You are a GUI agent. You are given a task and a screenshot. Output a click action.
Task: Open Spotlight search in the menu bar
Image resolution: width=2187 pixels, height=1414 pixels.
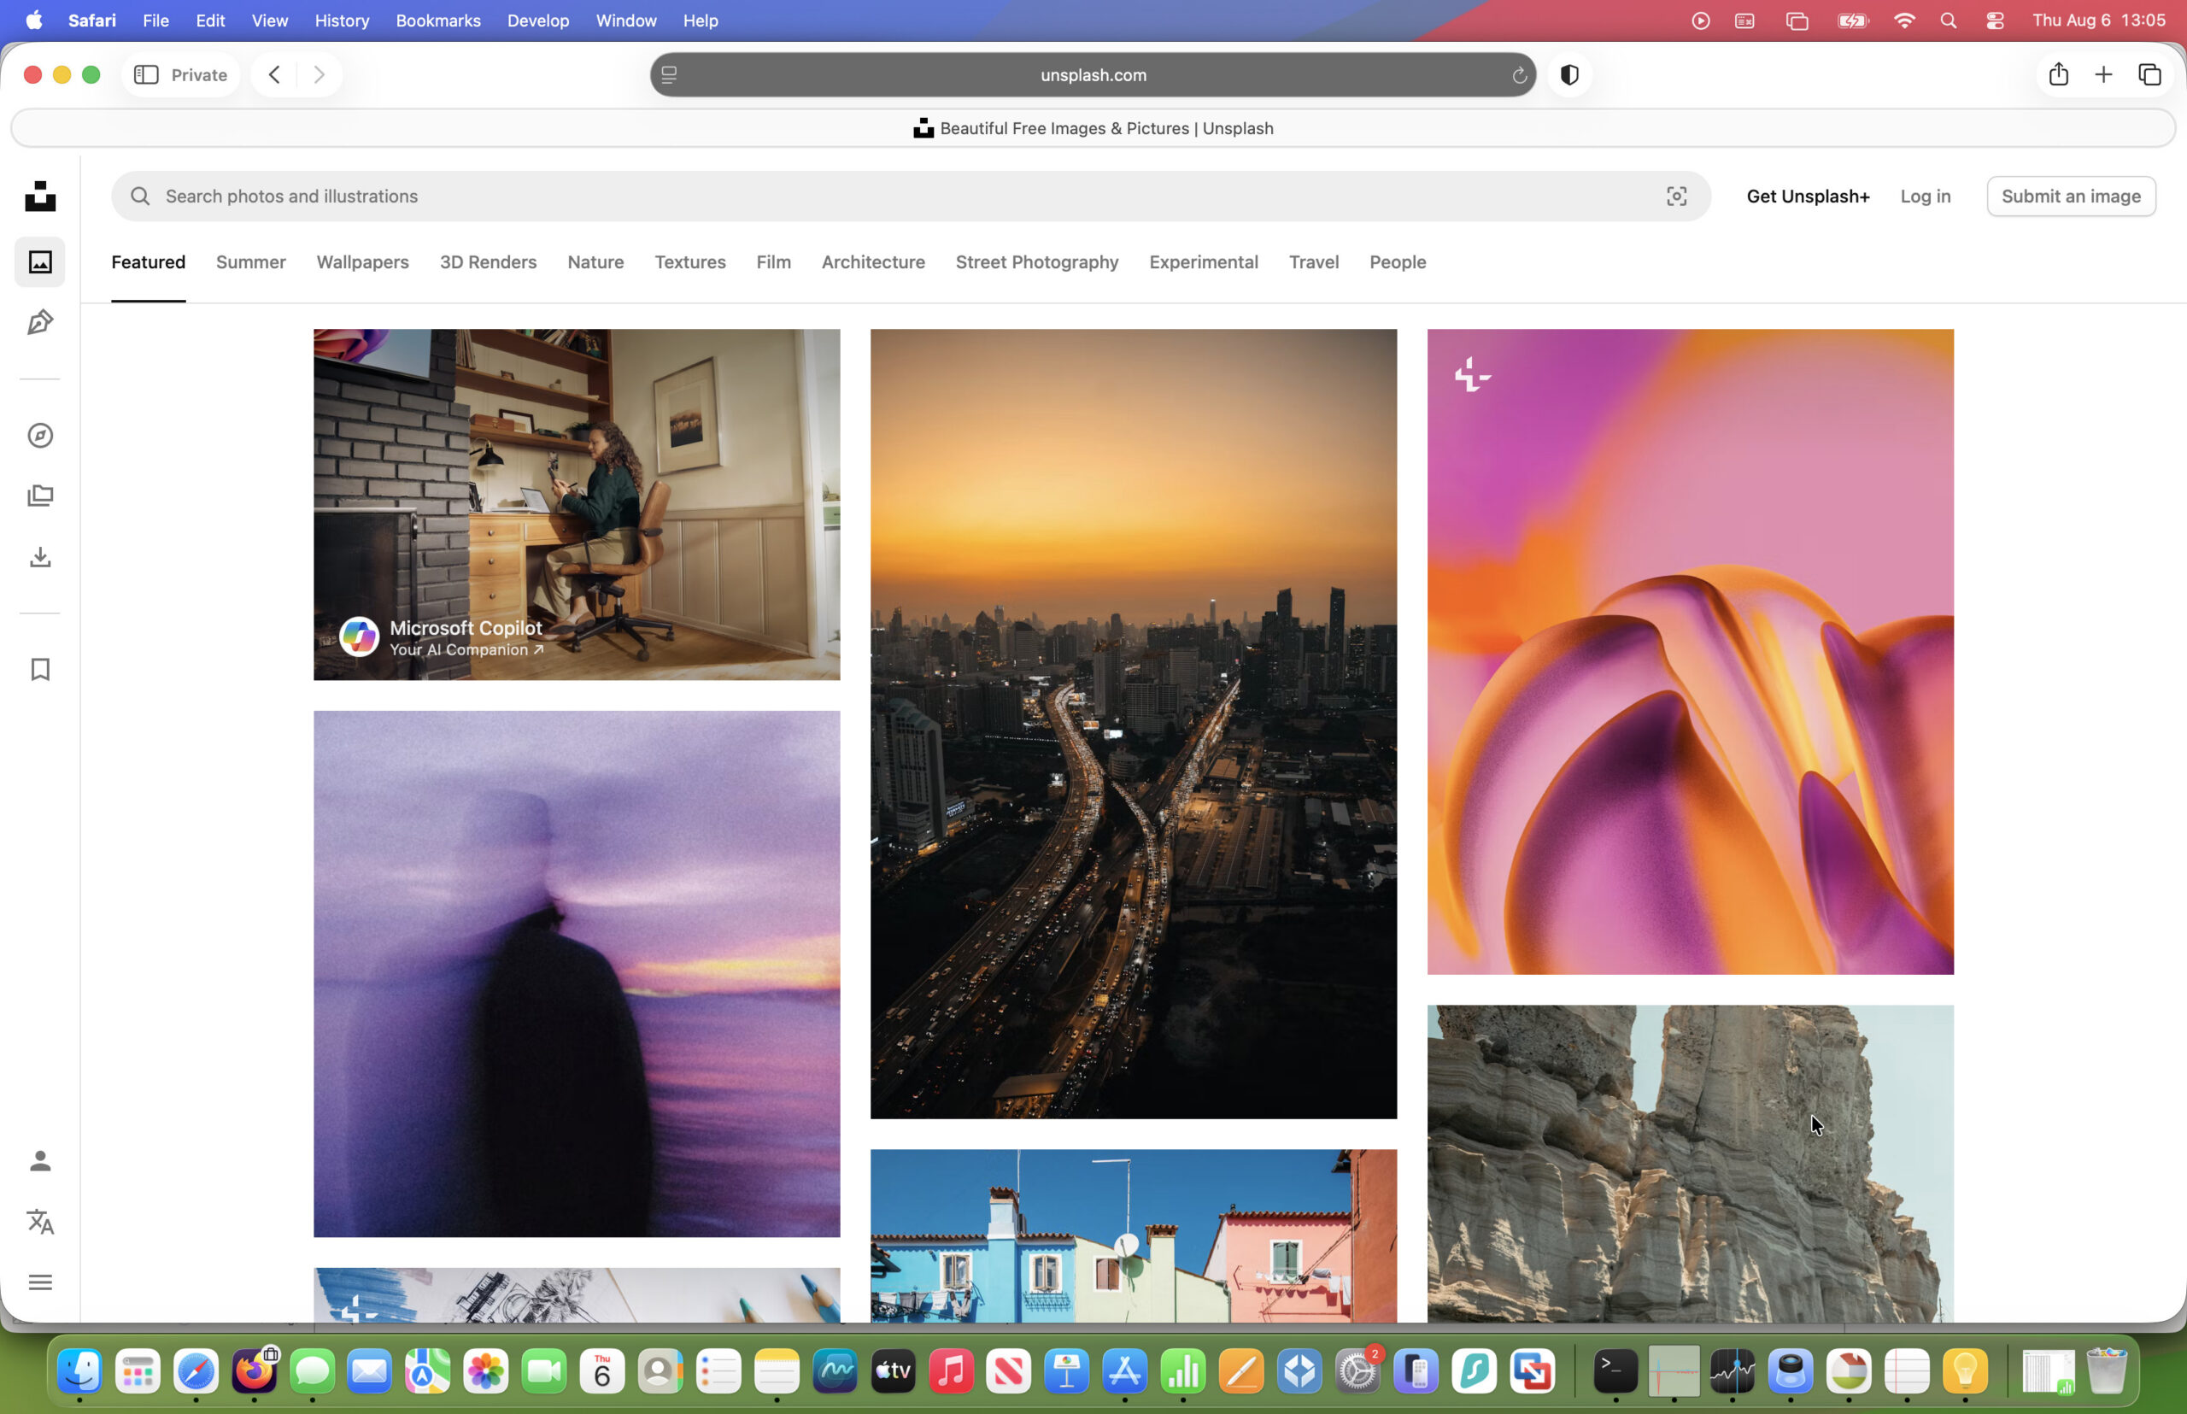(1949, 21)
